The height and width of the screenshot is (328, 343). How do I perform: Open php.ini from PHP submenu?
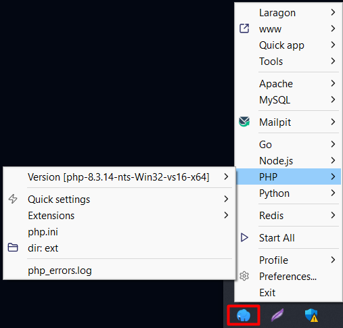119,232
